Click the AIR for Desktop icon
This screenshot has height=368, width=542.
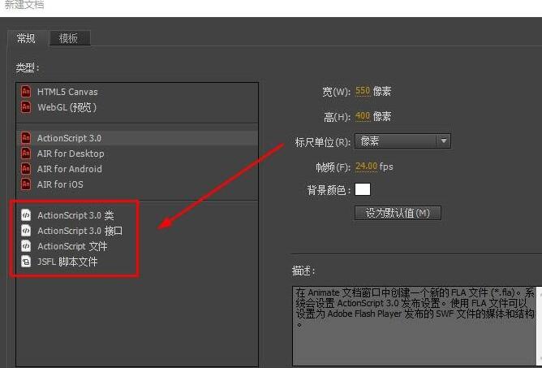click(26, 154)
